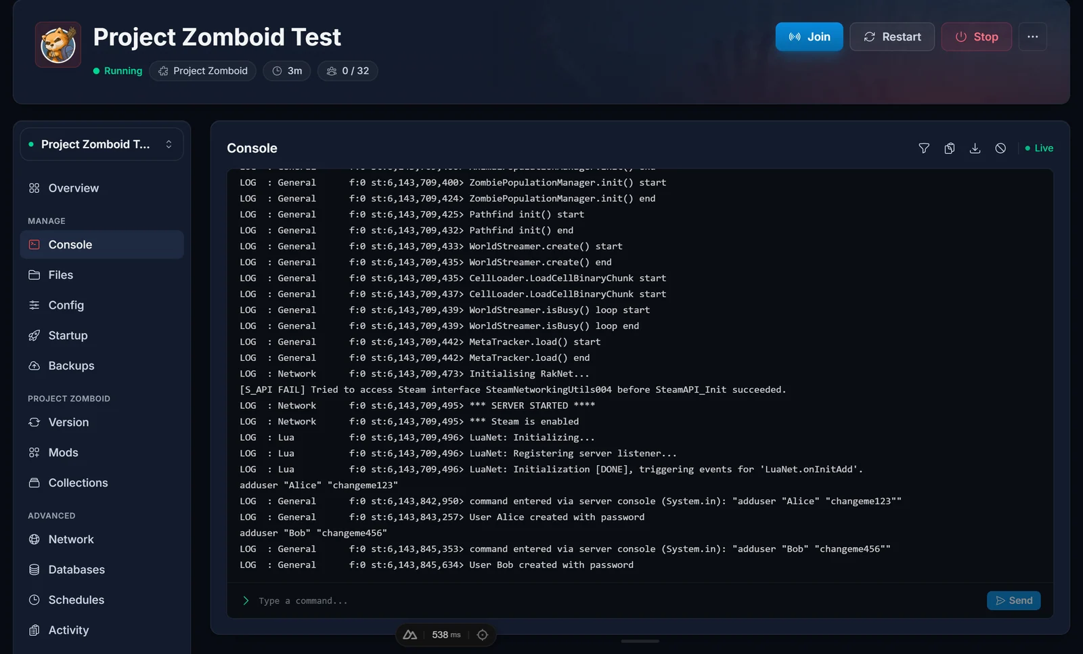Open the Activity log page
Viewport: 1083px width, 654px height.
102,630
